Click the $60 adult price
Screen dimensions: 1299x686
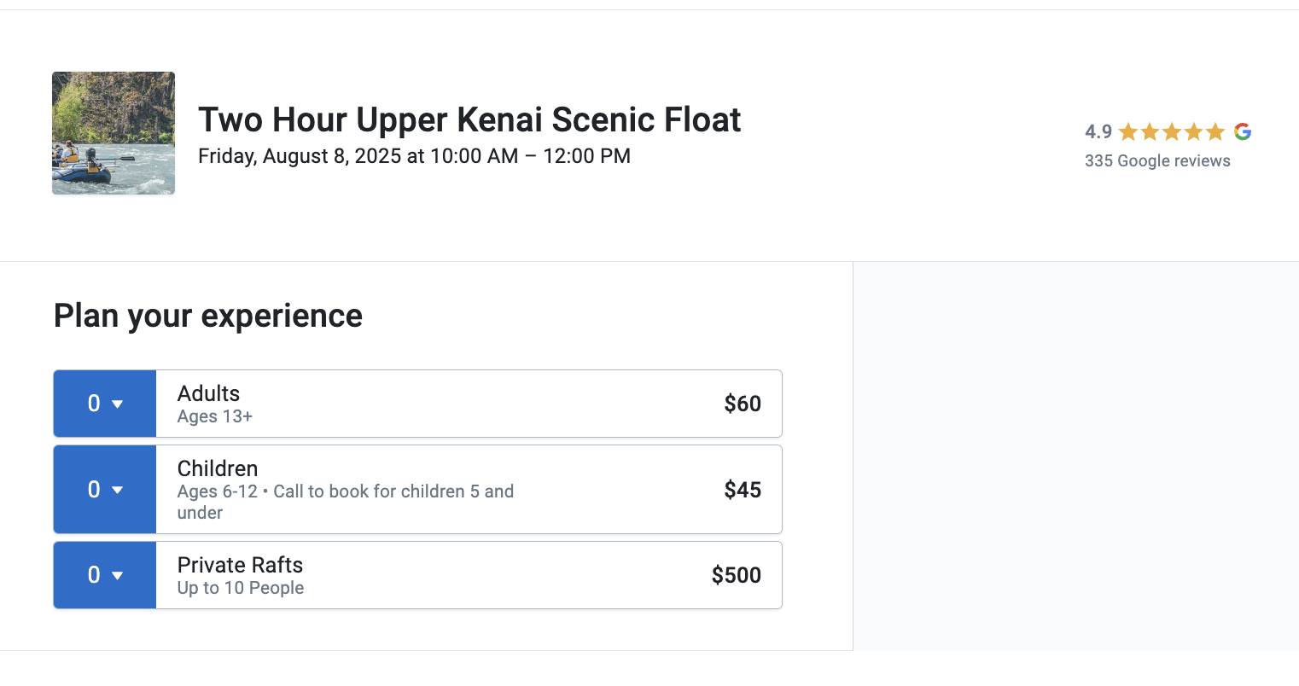742,404
